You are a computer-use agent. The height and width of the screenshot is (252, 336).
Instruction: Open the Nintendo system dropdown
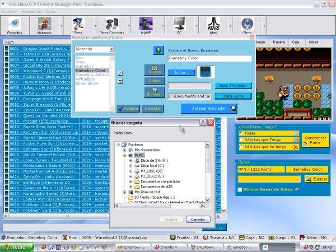point(111,49)
